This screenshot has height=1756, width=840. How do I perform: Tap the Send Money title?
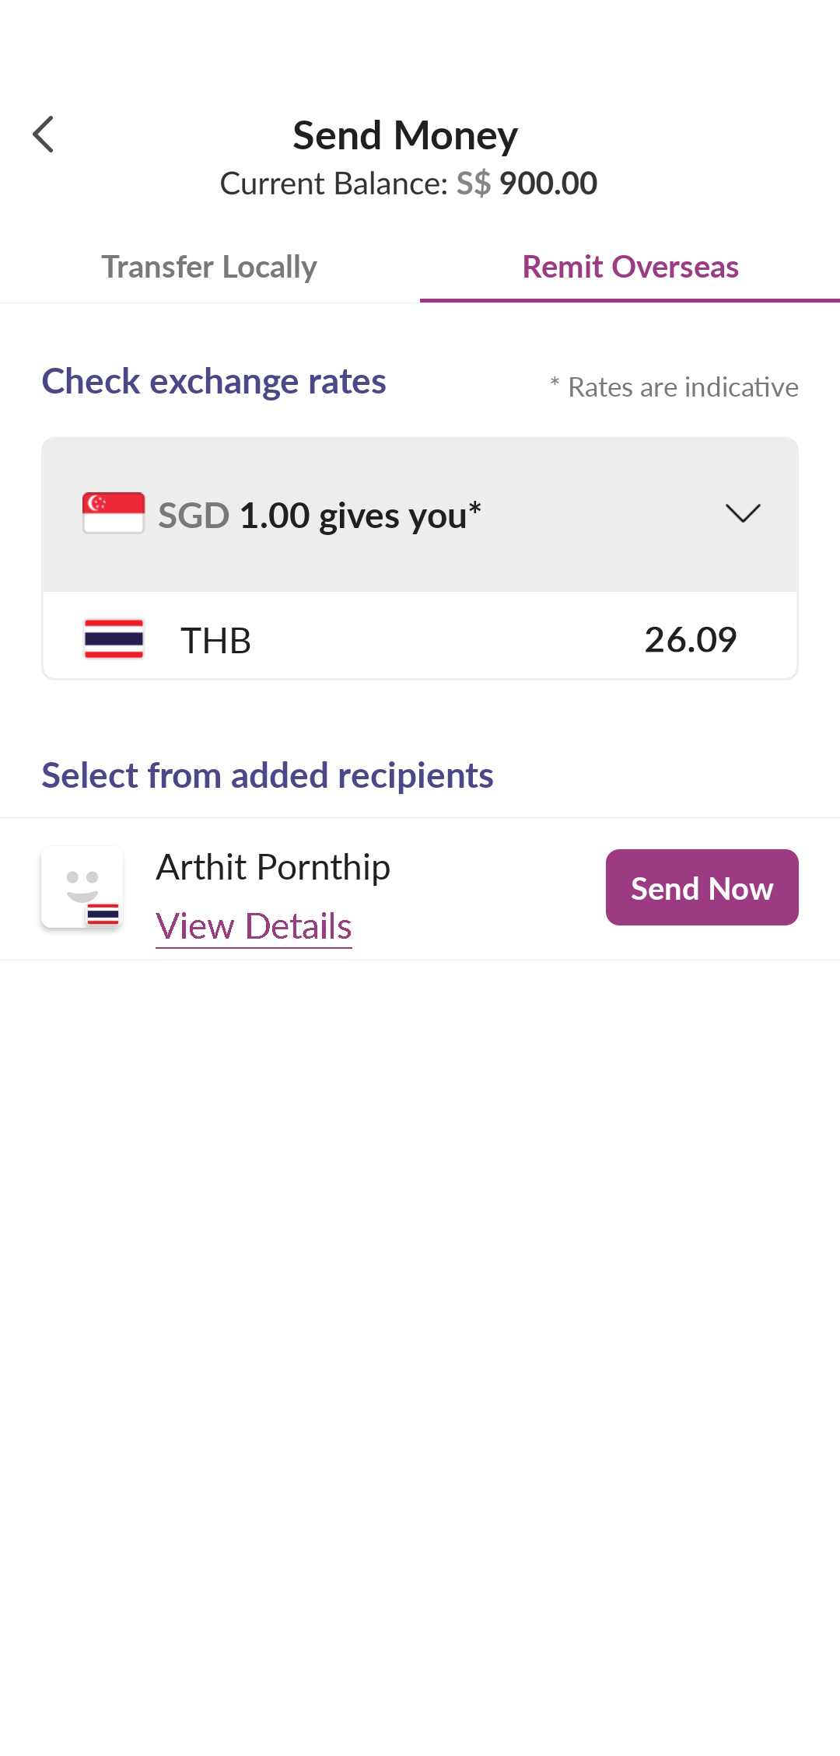pyautogui.click(x=405, y=135)
